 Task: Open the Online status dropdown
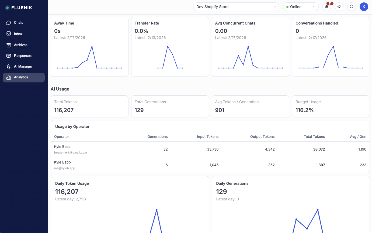pos(314,7)
